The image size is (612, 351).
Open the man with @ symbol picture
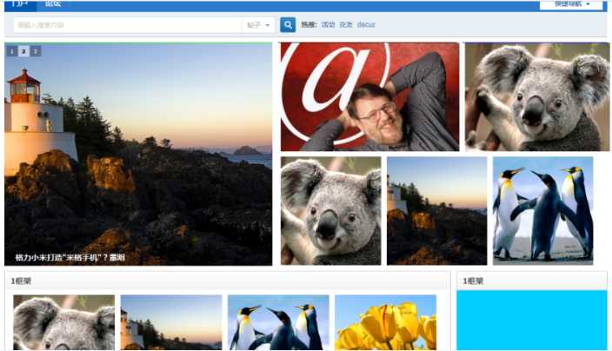(370, 96)
